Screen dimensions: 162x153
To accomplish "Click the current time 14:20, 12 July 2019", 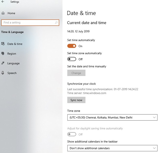I will pos(78,31).
